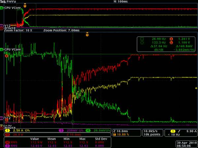Click the Zoom Factor: 10 X label

point(18,31)
